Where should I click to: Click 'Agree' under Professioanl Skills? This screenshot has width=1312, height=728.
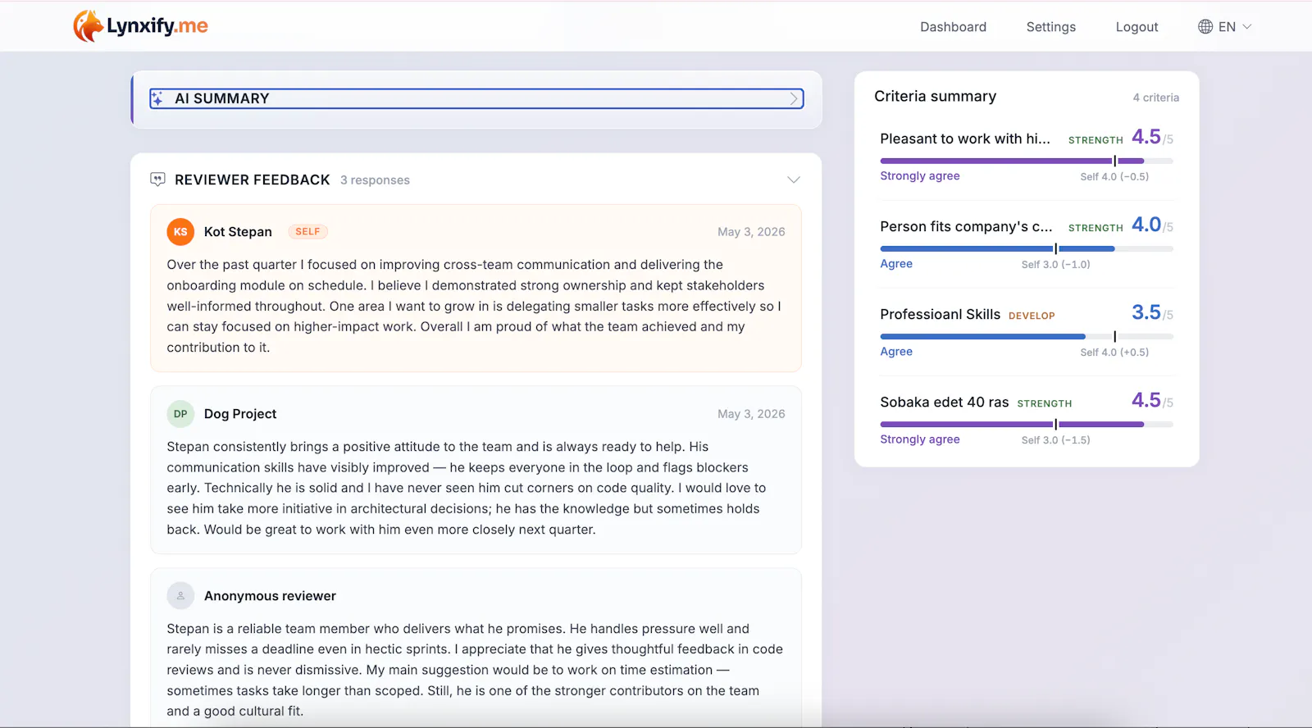coord(895,352)
